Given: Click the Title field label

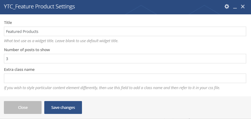Looking at the screenshot, I should [x=8, y=22].
